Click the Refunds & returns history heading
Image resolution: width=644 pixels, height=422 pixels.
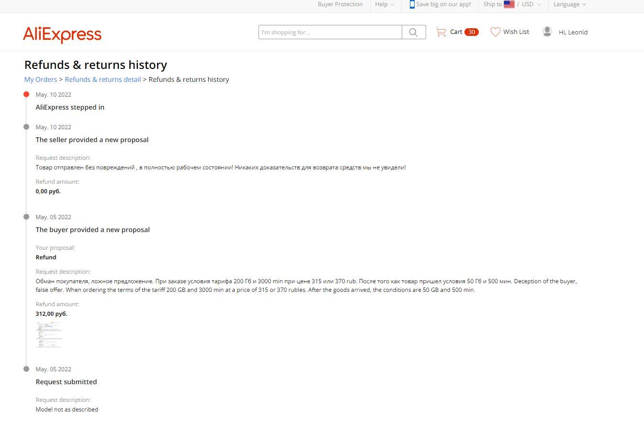pyautogui.click(x=96, y=65)
